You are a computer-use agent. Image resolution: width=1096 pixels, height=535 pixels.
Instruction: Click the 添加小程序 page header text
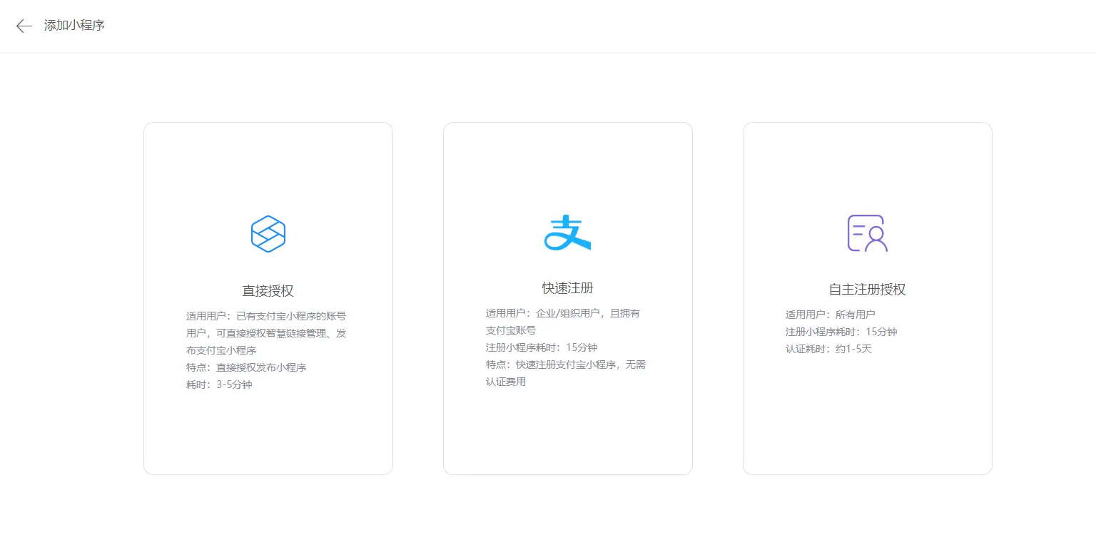tap(74, 26)
